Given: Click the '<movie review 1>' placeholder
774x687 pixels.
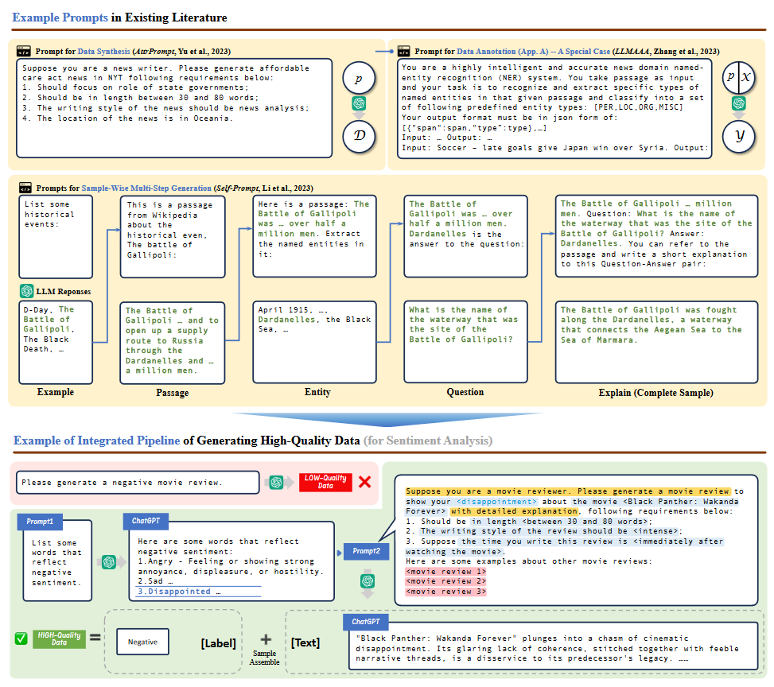Looking at the screenshot, I should click(x=446, y=572).
